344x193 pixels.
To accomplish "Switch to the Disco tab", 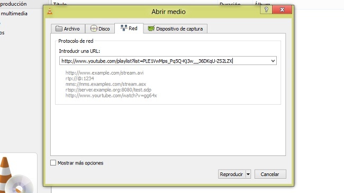I will pyautogui.click(x=100, y=29).
